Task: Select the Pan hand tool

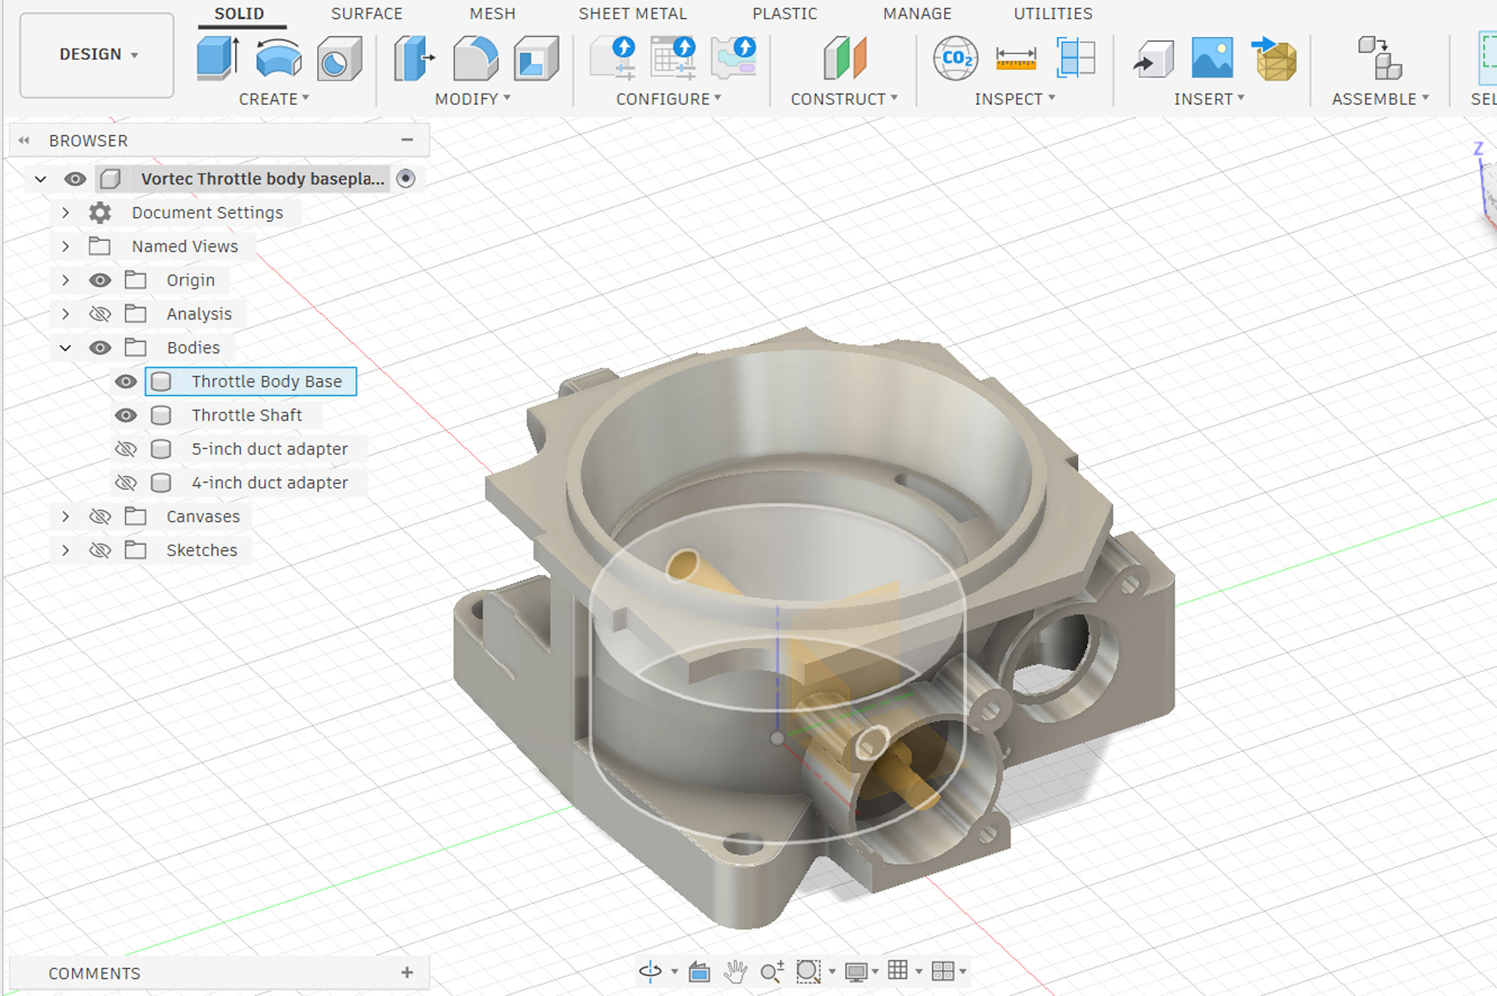Action: (x=736, y=971)
